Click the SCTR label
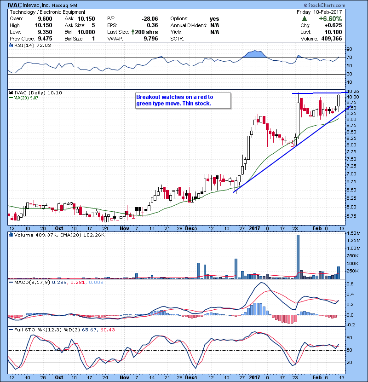 pos(177,39)
